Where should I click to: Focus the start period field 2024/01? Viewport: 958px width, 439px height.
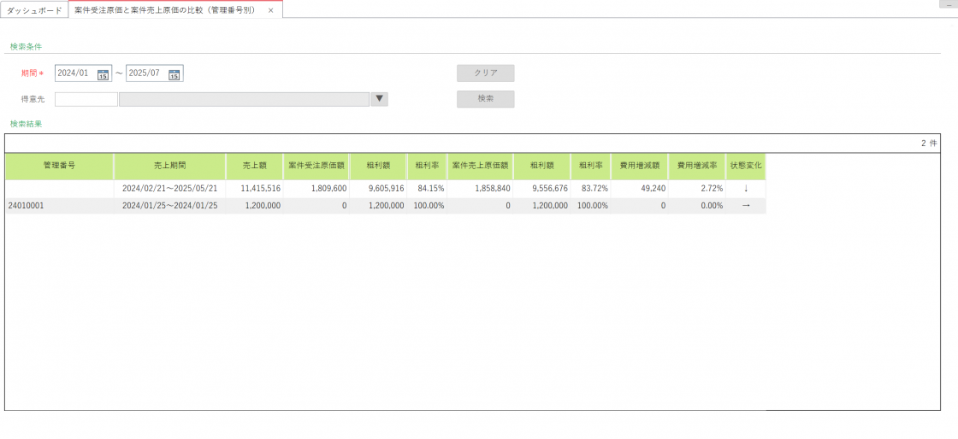(x=75, y=73)
